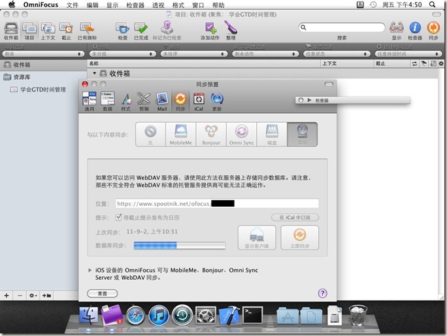The width and height of the screenshot is (447, 336).
Task: Toggle 将截止提示发布为日历 checkbox
Action: (118, 217)
